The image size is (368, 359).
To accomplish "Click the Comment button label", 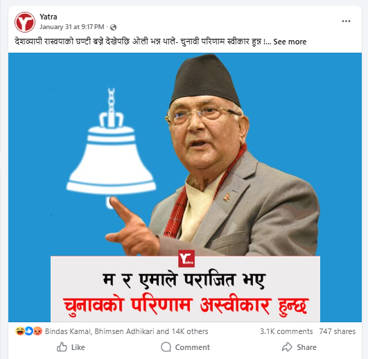I will point(193,347).
